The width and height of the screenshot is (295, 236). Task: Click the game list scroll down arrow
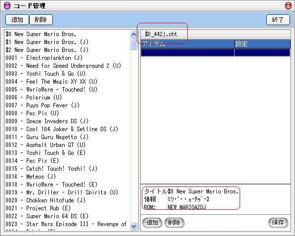[x=133, y=226]
